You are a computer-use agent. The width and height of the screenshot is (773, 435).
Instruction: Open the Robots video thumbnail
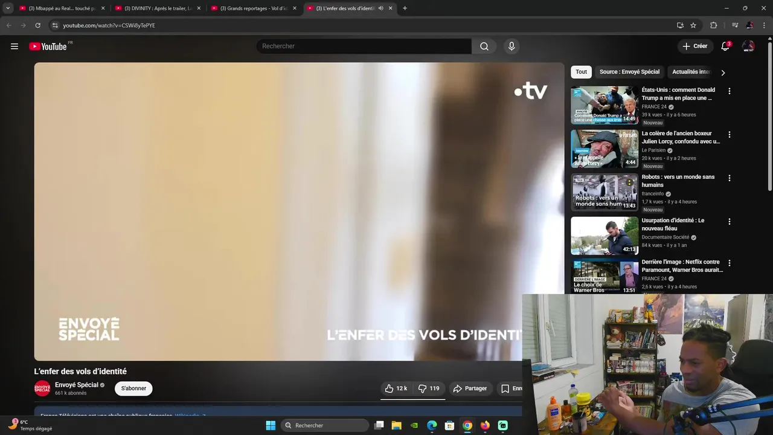point(605,192)
